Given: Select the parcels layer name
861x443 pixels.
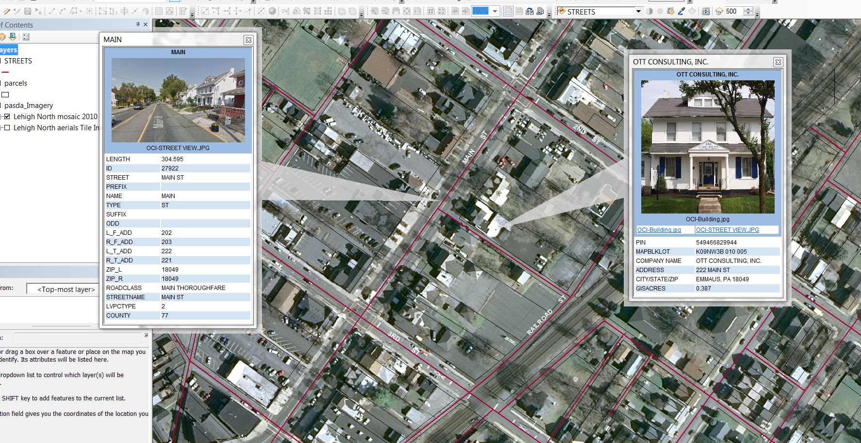Looking at the screenshot, I should click(16, 83).
